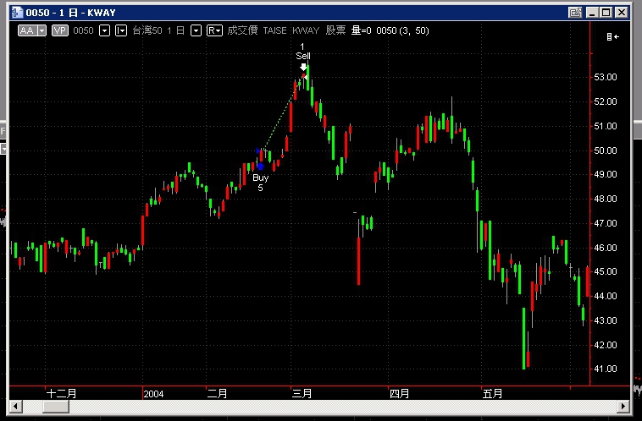Minimize the 0050 chart window
This screenshot has width=642, height=421.
[x=592, y=13]
